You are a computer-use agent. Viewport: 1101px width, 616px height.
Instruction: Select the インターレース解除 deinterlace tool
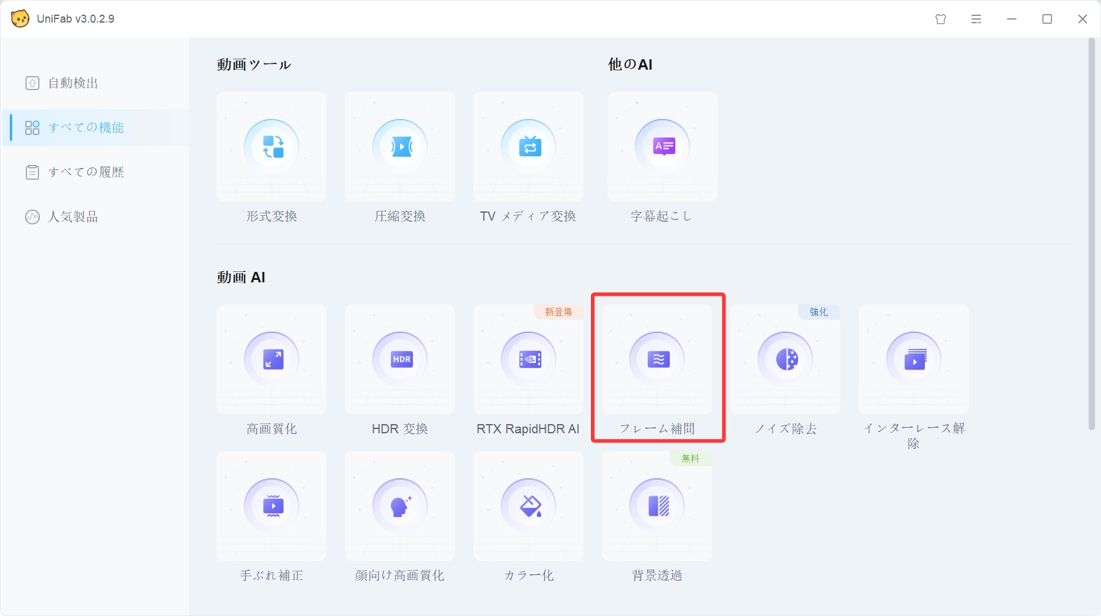tap(913, 359)
